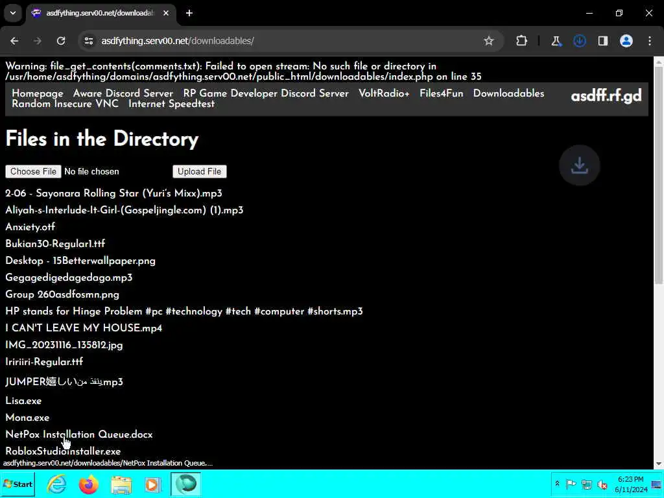Open Files4Fun nav link
Viewport: 664px width, 498px height.
(441, 93)
